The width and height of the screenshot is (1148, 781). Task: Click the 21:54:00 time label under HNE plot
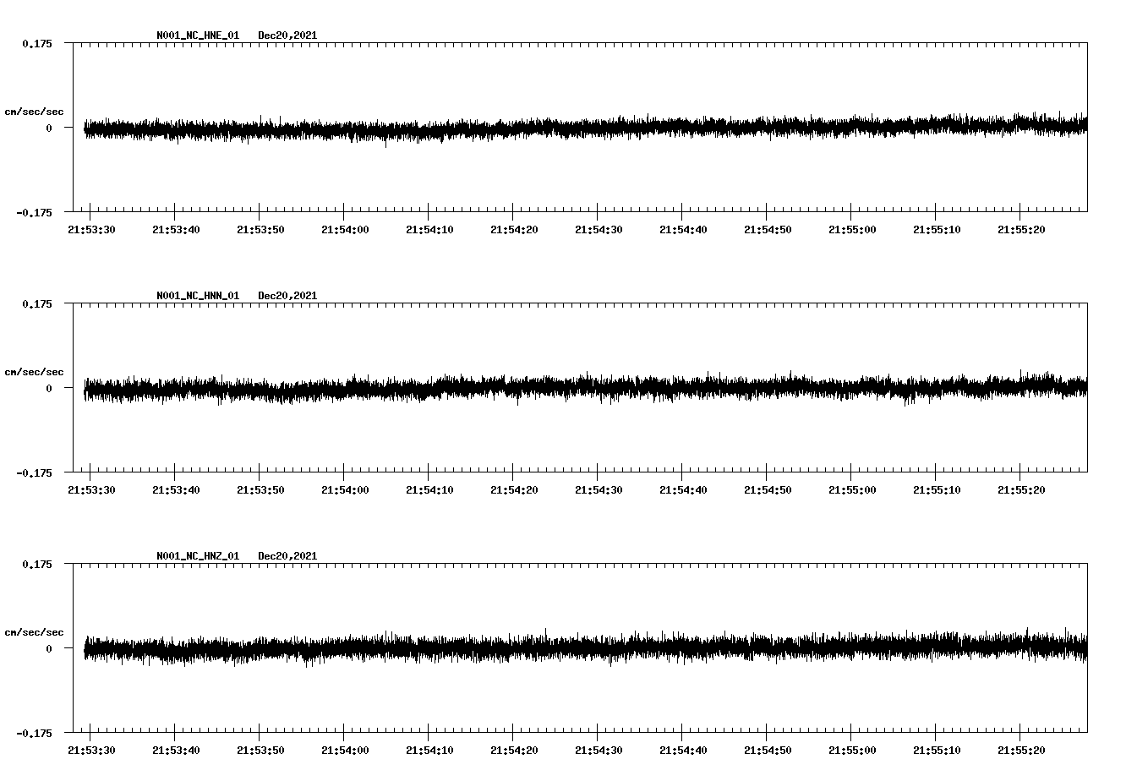pyautogui.click(x=345, y=230)
